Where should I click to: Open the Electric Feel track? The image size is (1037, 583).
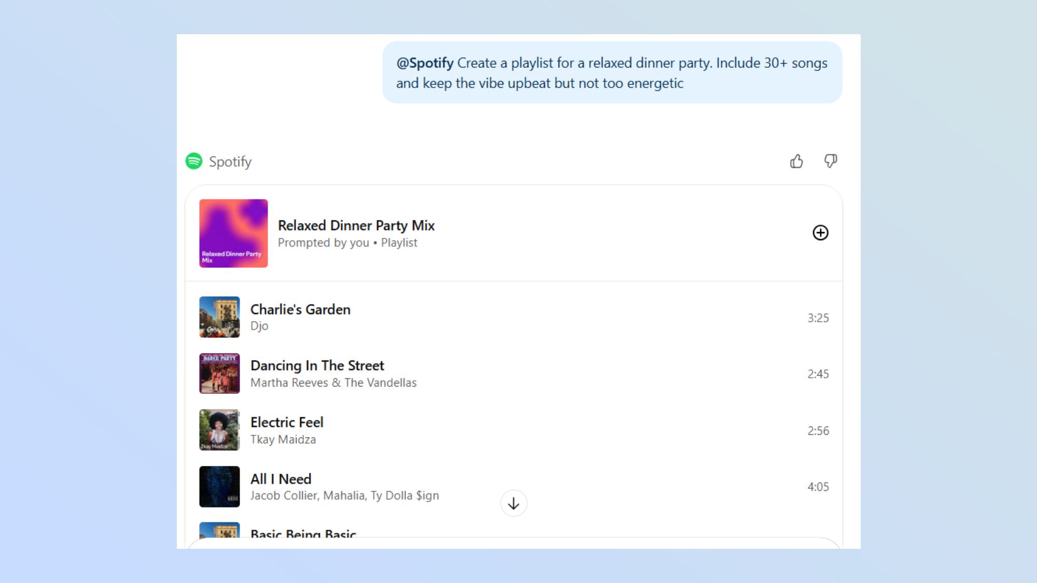click(287, 422)
